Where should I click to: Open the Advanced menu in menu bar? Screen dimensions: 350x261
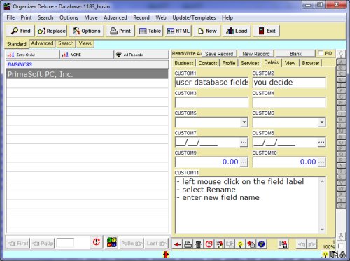point(115,17)
